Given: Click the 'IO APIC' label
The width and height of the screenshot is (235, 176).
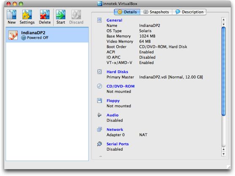Looking at the screenshot, I should pyautogui.click(x=113, y=57).
